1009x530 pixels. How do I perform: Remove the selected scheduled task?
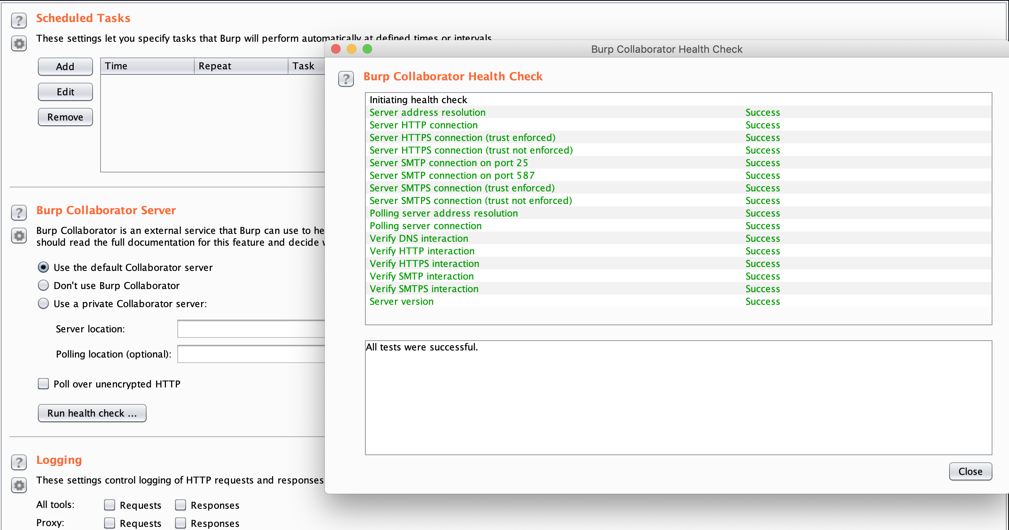pyautogui.click(x=65, y=117)
